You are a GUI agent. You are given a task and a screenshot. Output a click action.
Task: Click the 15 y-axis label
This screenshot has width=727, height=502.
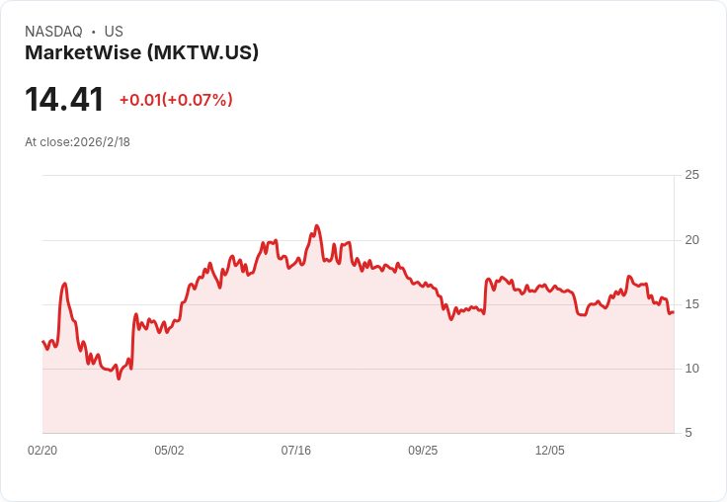691,304
